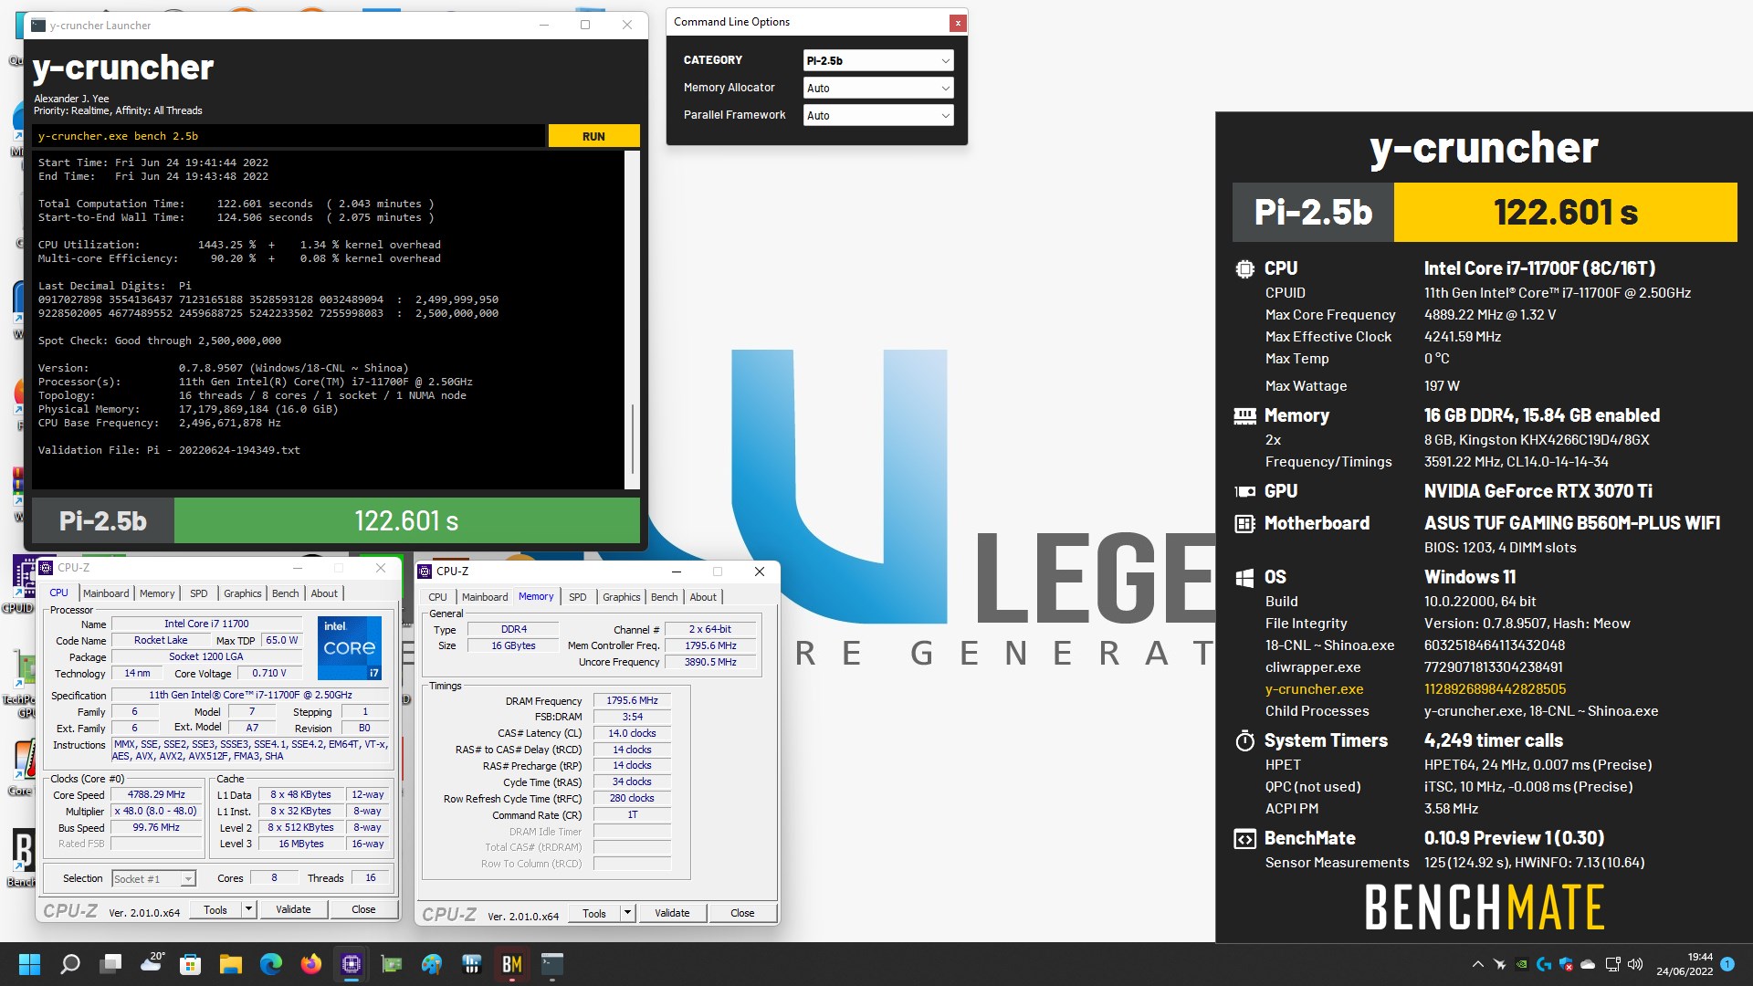Open NVIDIA tray icon
This screenshot has width=1753, height=986.
[x=1522, y=964]
